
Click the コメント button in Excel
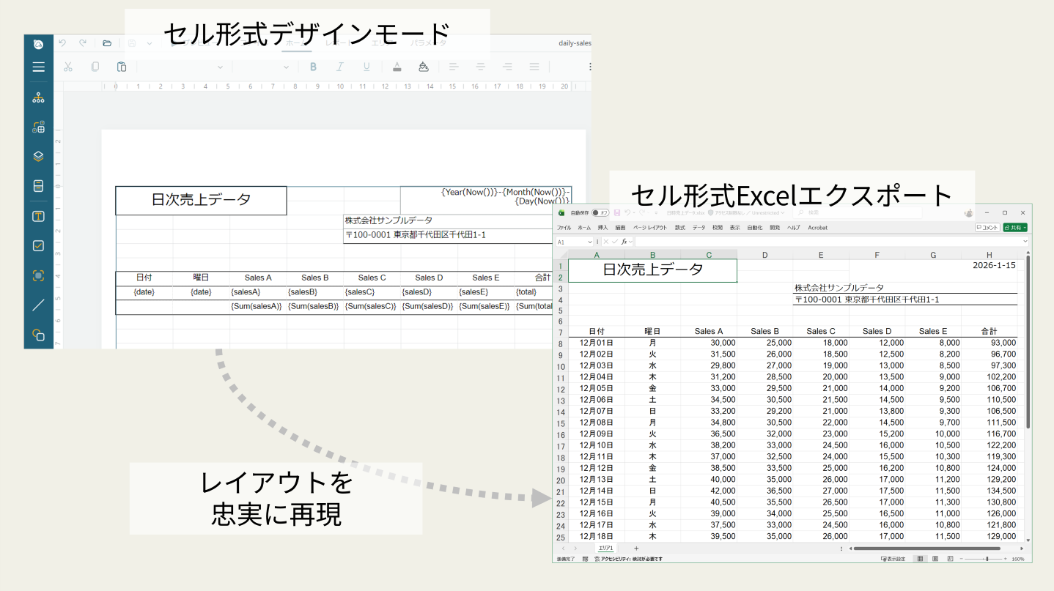pyautogui.click(x=989, y=228)
